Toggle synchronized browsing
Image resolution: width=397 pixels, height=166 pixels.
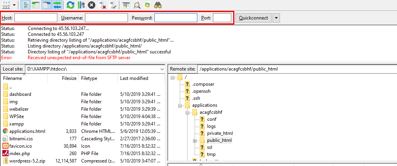(147, 5)
